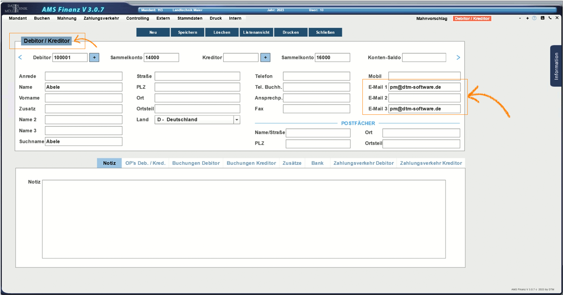Click the plus zoom icon in top bar
Viewport: 563px width, 295px height.
click(x=528, y=18)
